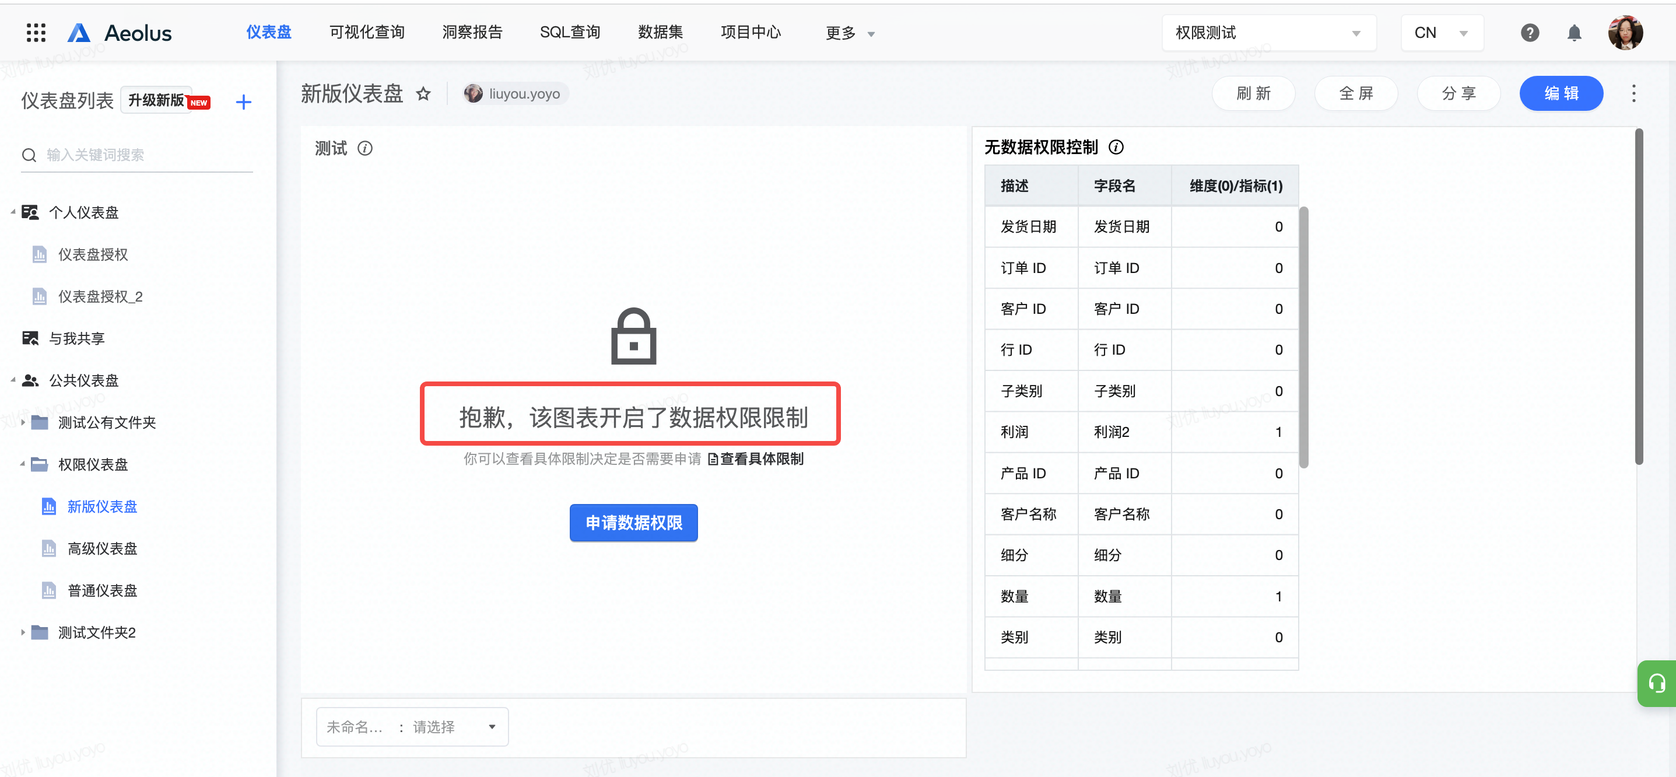The height and width of the screenshot is (777, 1676).
Task: Open the 权限测试 project dropdown
Action: click(1268, 33)
